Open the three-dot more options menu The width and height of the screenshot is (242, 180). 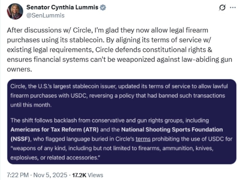233,8
